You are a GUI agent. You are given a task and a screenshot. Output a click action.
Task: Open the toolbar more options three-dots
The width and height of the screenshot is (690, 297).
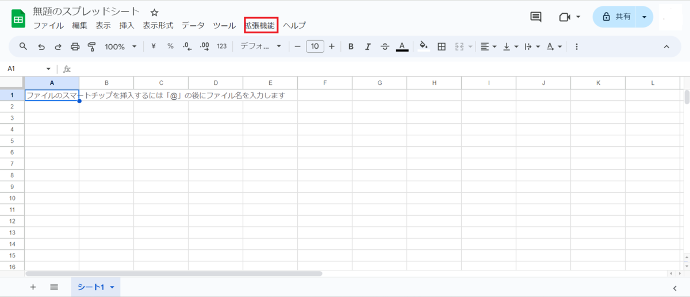click(577, 46)
